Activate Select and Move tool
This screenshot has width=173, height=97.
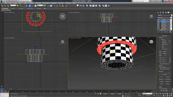pyautogui.click(x=30, y=6)
